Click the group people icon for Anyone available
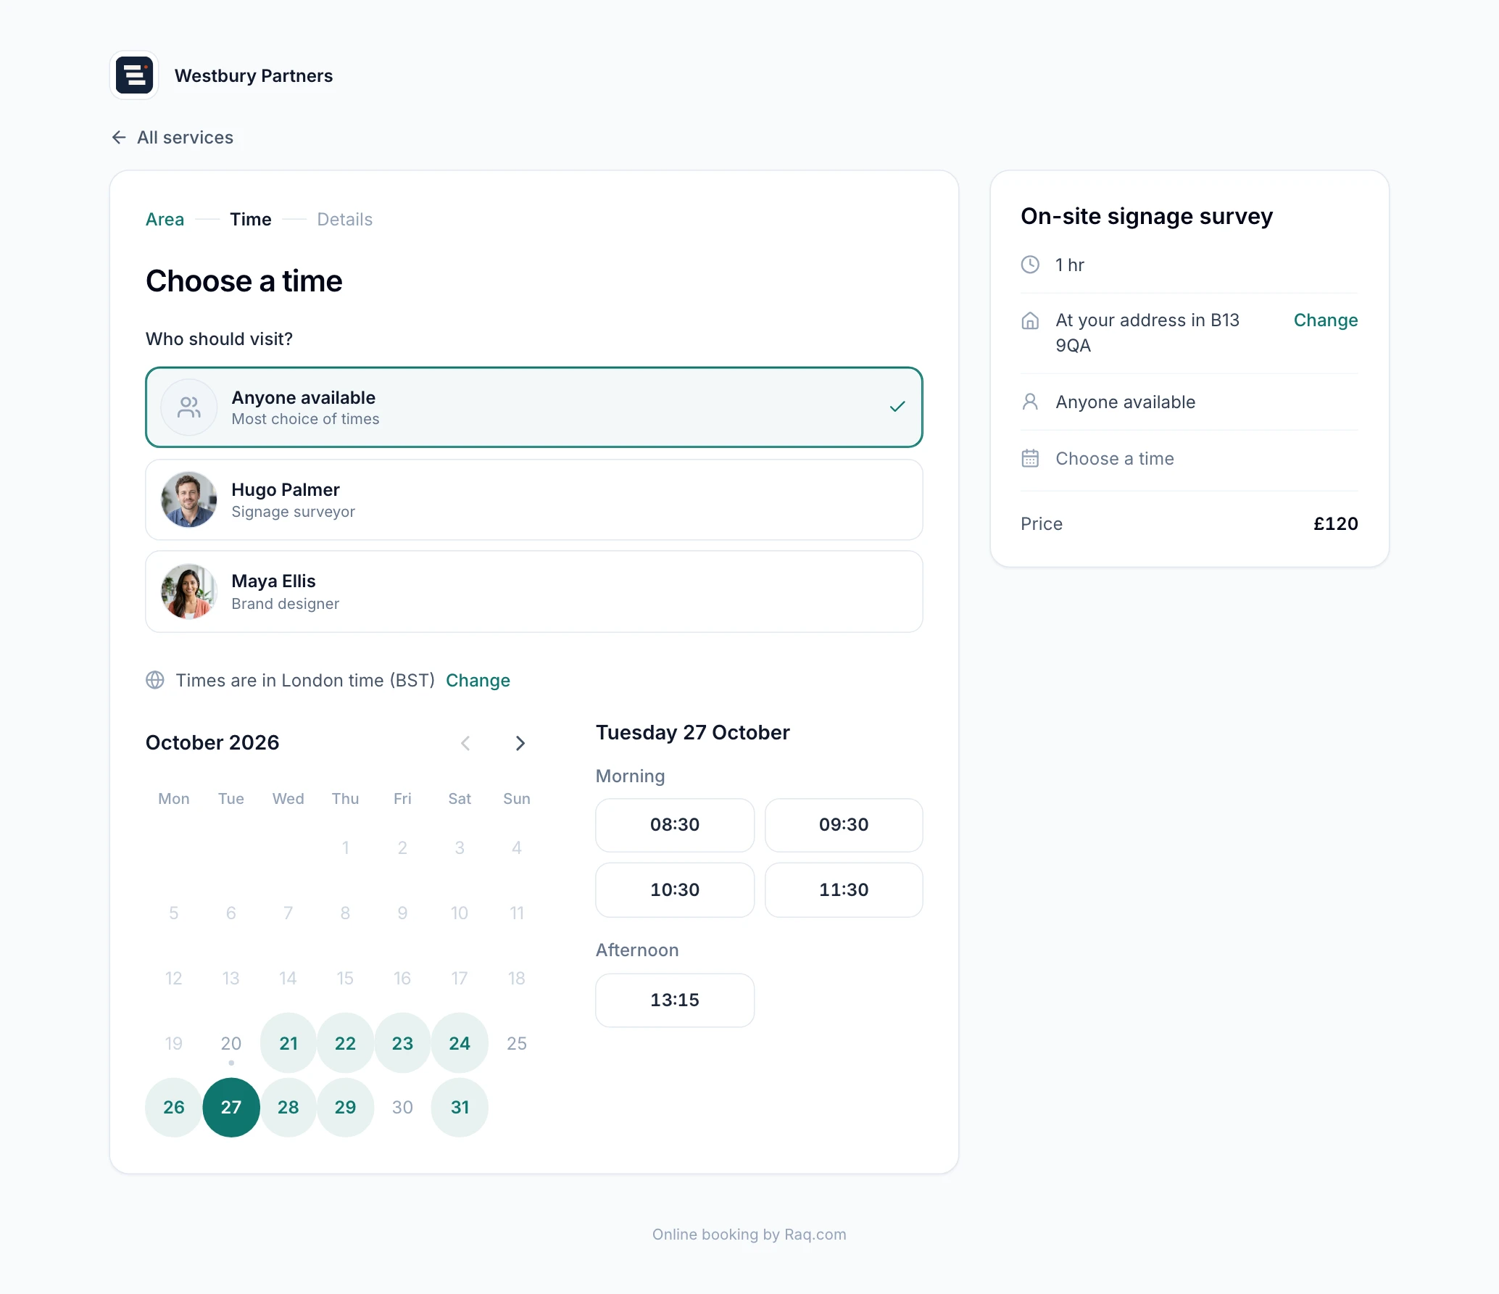The image size is (1499, 1294). [189, 407]
